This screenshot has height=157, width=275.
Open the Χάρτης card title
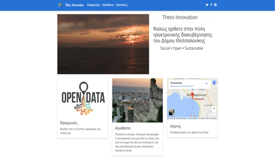point(175,126)
